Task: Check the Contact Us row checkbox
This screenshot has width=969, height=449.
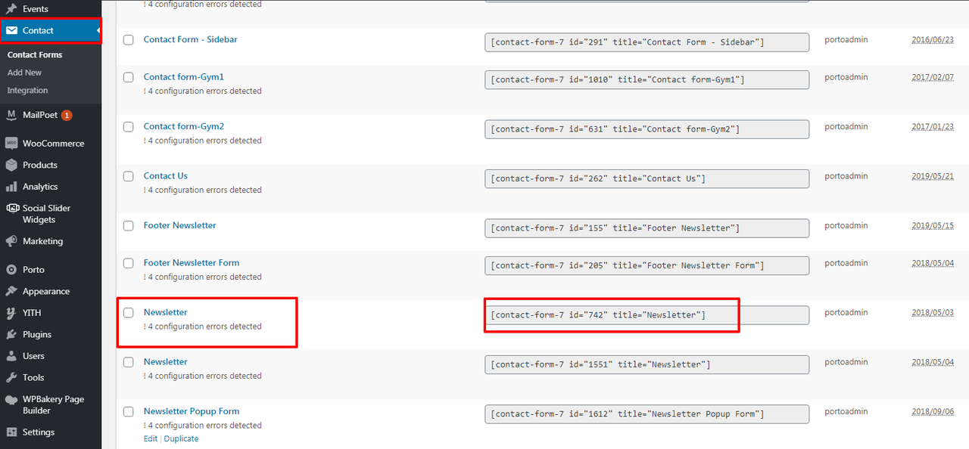Action: (129, 176)
